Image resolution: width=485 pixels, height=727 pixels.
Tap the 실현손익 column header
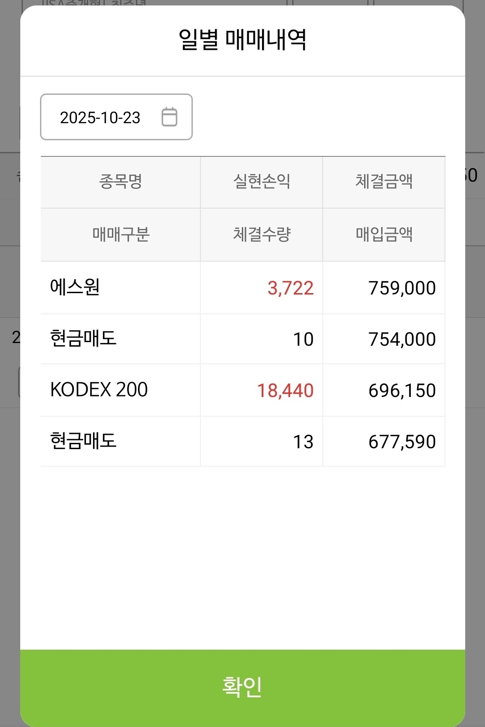(262, 182)
